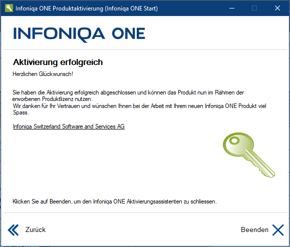Click the blue X icon beside Beenden

click(278, 230)
